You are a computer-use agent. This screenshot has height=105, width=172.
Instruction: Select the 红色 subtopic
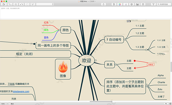46,23
